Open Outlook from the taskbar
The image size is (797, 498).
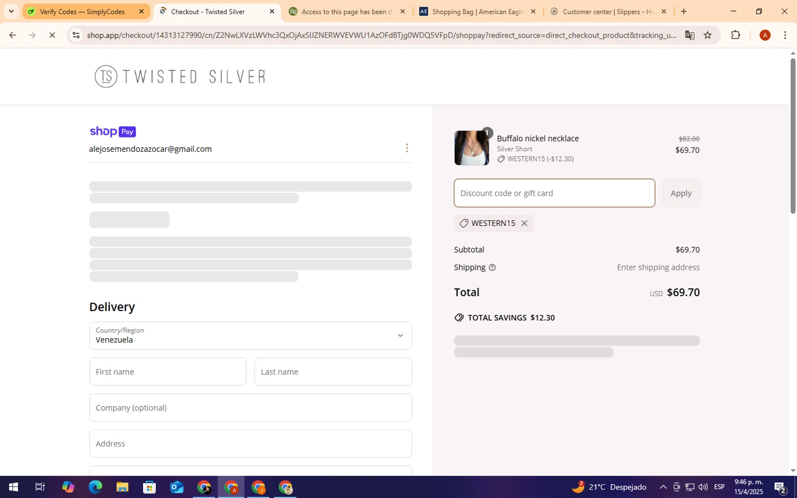[176, 487]
